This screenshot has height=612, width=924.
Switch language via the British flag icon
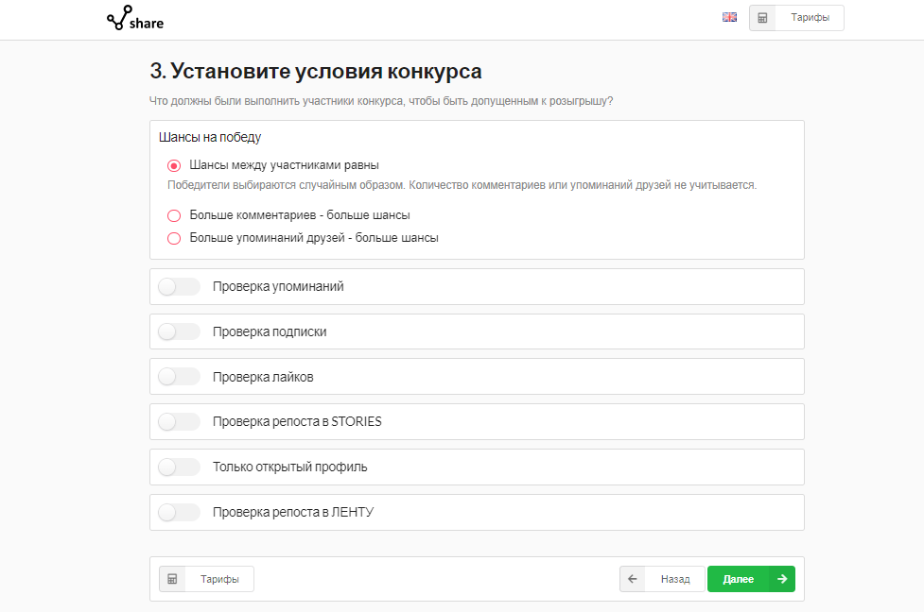click(x=729, y=16)
